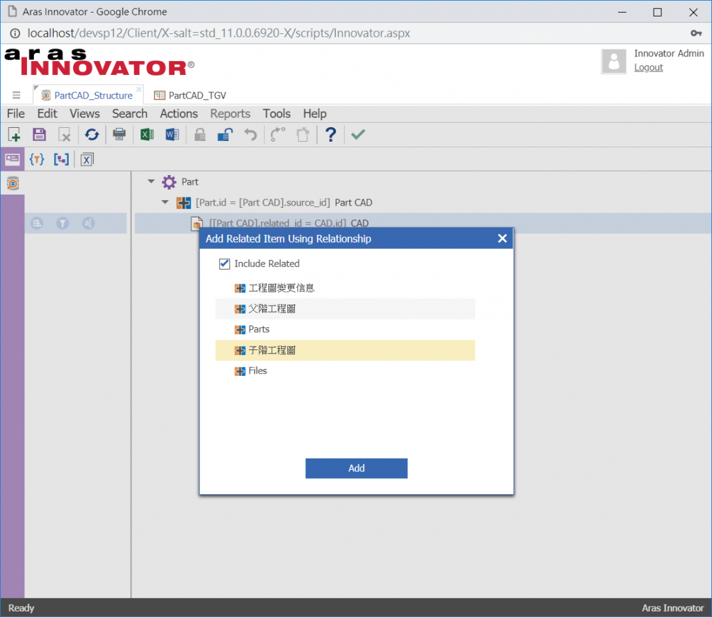The image size is (712, 617).
Task: Open Help with question mark icon
Action: (x=330, y=134)
